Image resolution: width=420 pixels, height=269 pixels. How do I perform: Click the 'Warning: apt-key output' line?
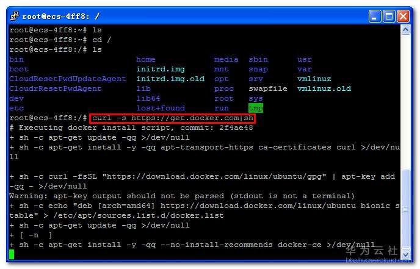click(x=182, y=196)
